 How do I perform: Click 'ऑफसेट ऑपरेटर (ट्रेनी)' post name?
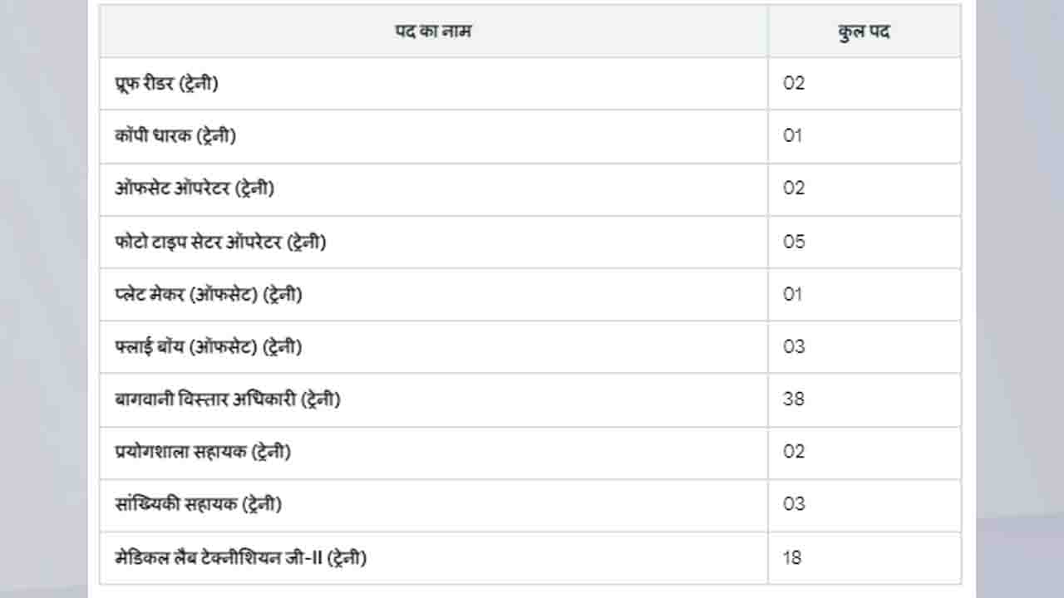click(195, 189)
